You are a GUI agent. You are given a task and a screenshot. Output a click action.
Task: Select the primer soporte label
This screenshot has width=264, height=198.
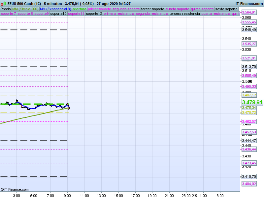coord(99,9)
